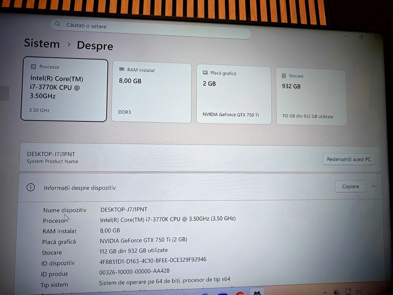This screenshot has height=295, width=393.
Task: Open the Placă grafică card
Action: coord(234,94)
